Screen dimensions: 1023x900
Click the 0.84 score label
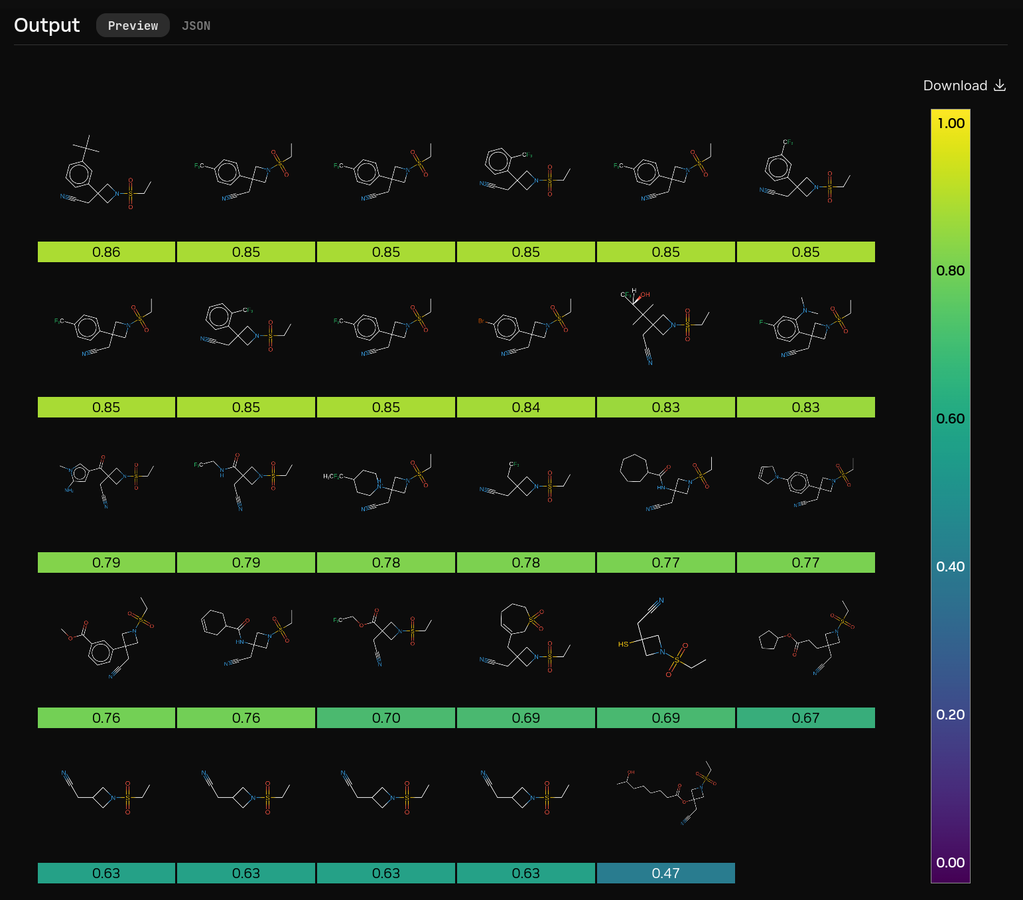(526, 408)
